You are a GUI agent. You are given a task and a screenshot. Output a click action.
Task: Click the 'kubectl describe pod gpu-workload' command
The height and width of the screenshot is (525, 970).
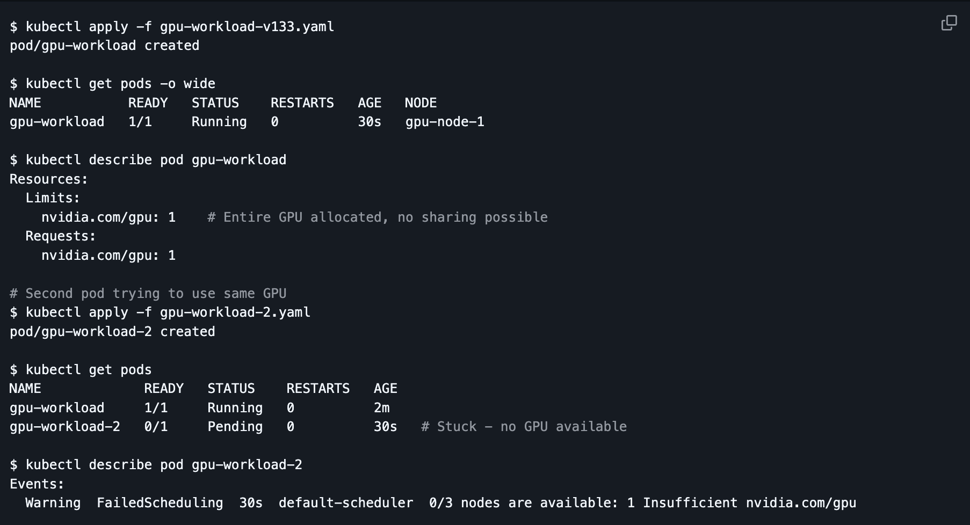(156, 160)
